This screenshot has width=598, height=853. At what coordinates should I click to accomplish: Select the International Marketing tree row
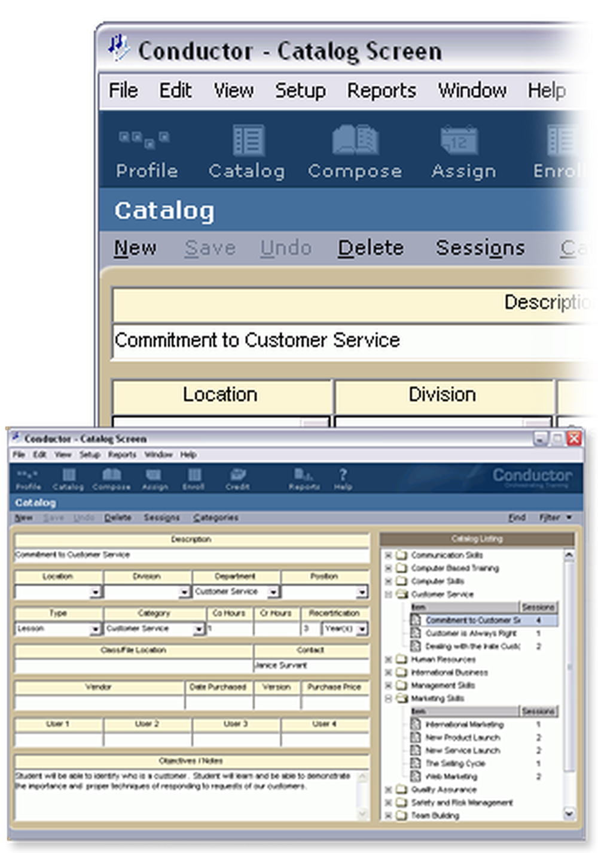(483, 724)
